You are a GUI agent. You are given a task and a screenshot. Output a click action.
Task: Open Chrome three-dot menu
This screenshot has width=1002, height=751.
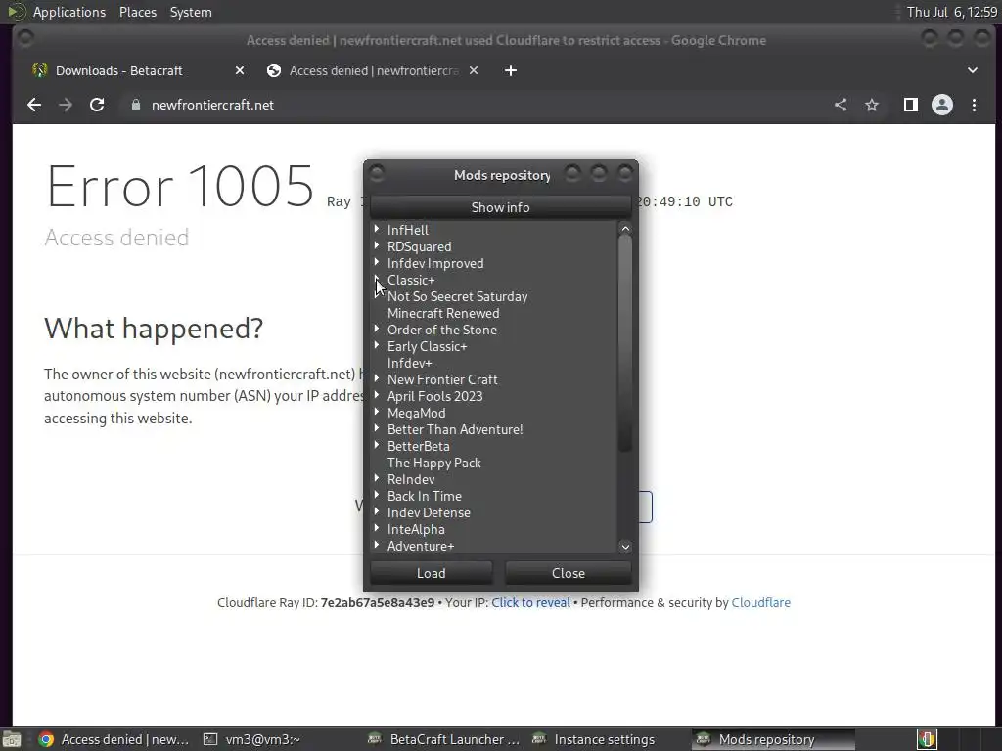[x=974, y=105]
